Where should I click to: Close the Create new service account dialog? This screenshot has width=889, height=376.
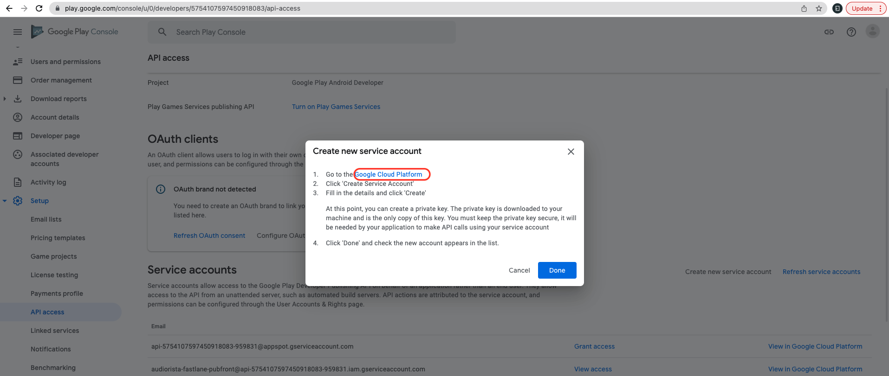571,152
